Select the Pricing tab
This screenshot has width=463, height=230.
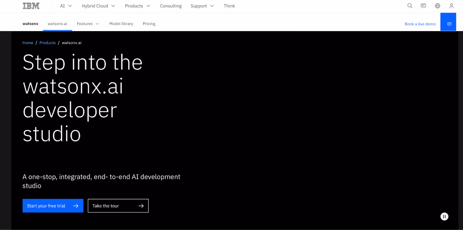149,24
